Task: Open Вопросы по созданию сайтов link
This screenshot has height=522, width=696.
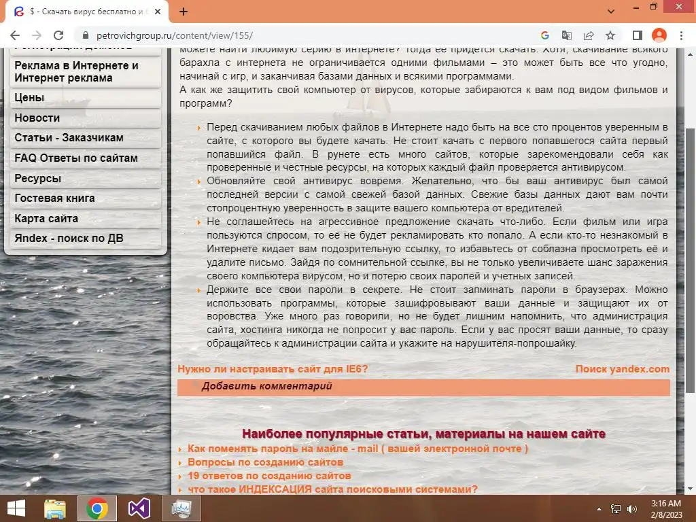Action: pos(265,462)
